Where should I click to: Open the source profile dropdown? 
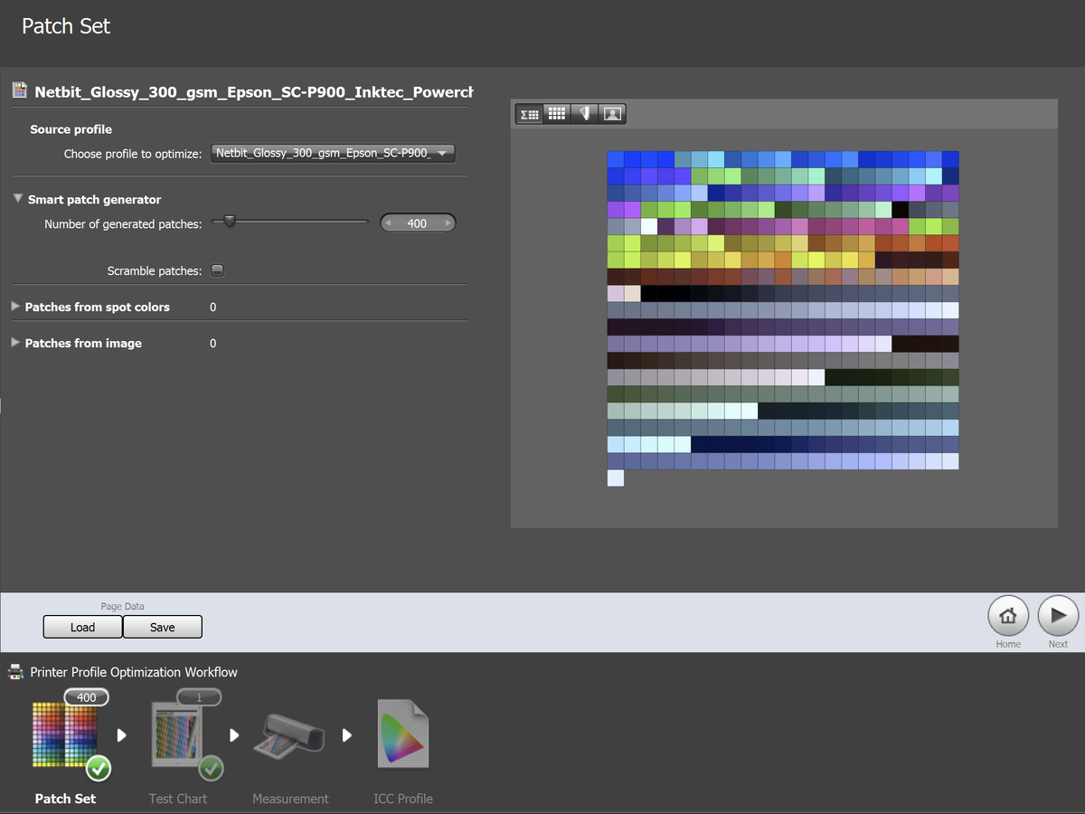pyautogui.click(x=332, y=154)
